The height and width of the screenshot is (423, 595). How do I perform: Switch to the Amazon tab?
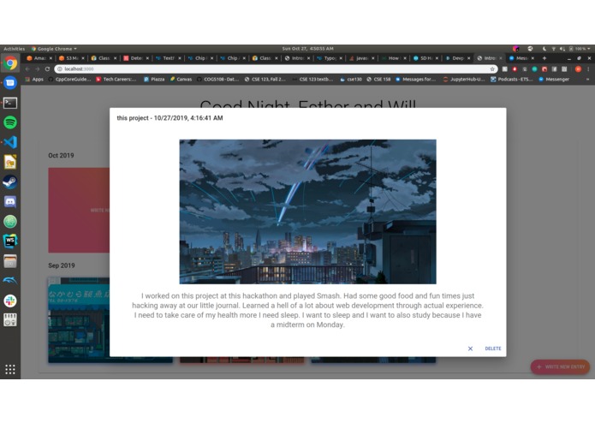tap(39, 58)
